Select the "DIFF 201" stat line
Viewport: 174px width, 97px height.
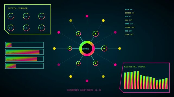point(129,34)
